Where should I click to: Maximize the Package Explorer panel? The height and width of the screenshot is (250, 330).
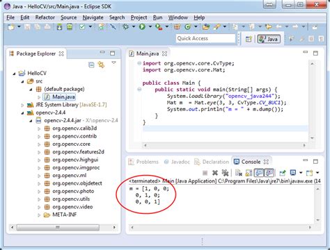[113, 53]
